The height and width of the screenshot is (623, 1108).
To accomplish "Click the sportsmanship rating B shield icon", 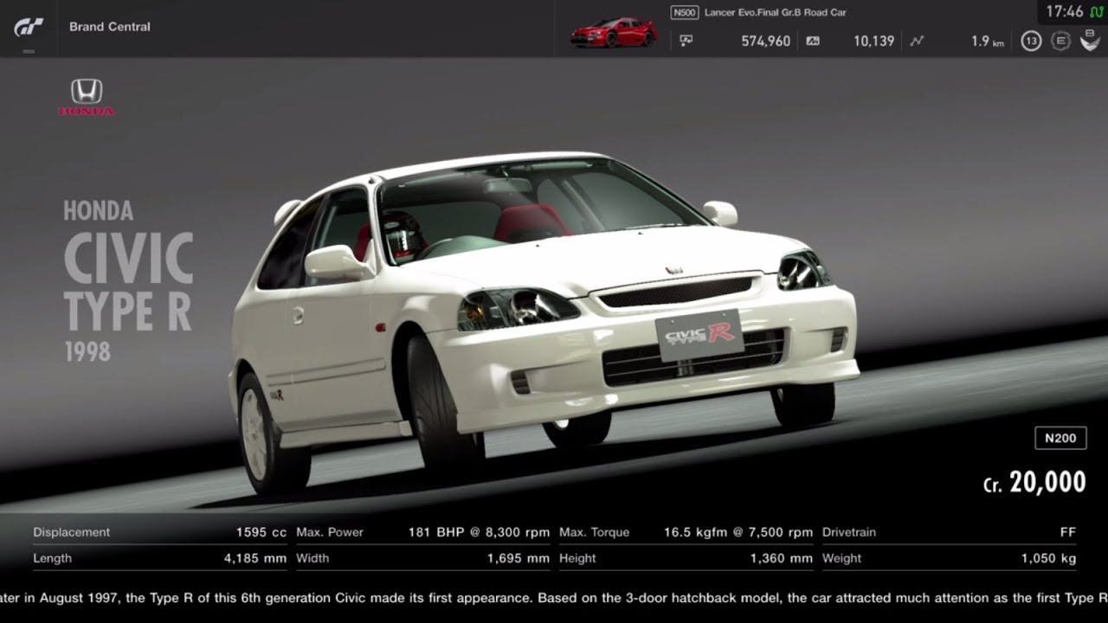I will click(x=1090, y=41).
